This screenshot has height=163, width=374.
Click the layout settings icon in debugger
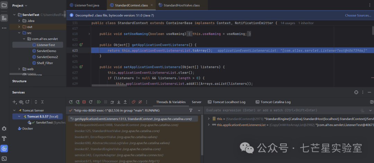click(372, 102)
